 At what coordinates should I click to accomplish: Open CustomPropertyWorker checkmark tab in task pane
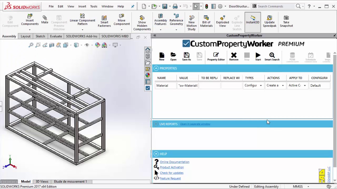148,88
